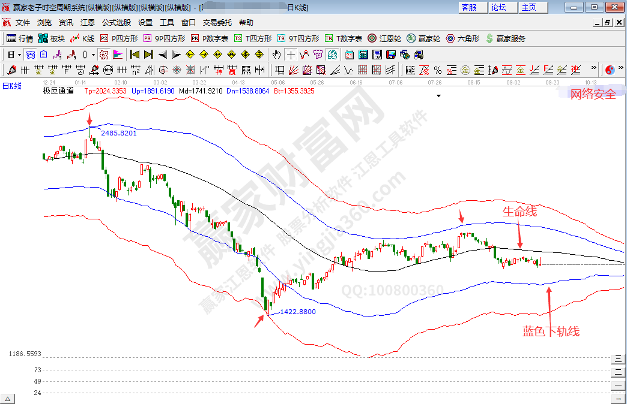Screen dimensions: 627x404
Task: Jump to the first bar button
Action: (135, 55)
